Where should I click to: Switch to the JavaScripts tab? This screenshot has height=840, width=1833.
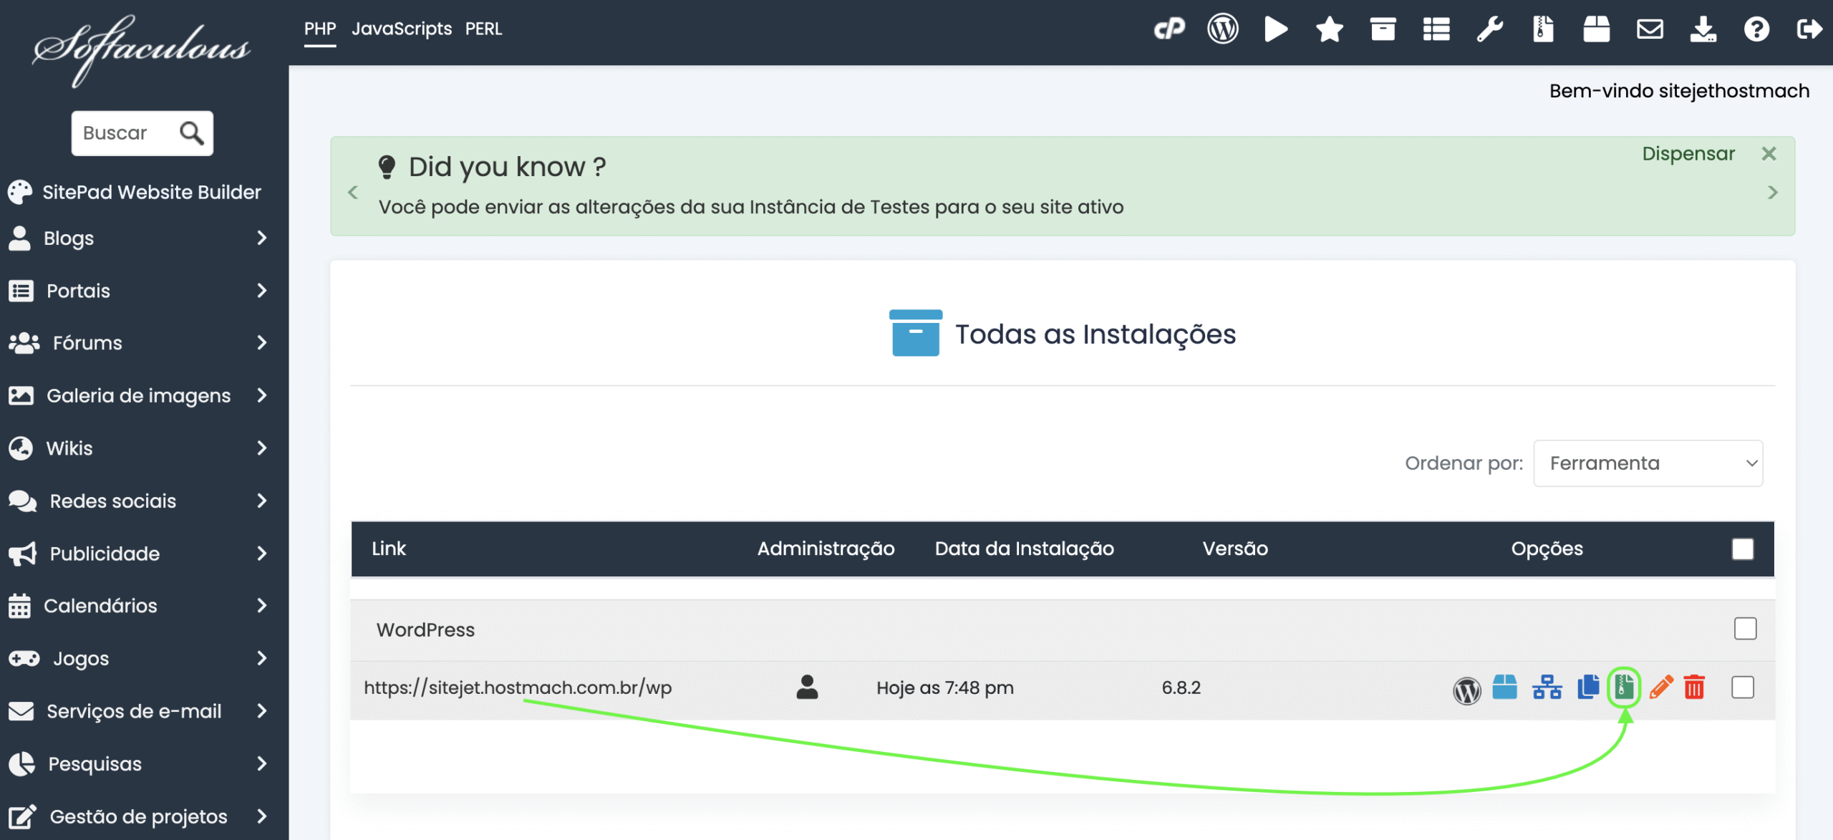[x=401, y=29]
